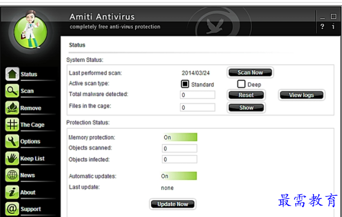Click the About label in sidebar
342x217 pixels.
pyautogui.click(x=28, y=192)
